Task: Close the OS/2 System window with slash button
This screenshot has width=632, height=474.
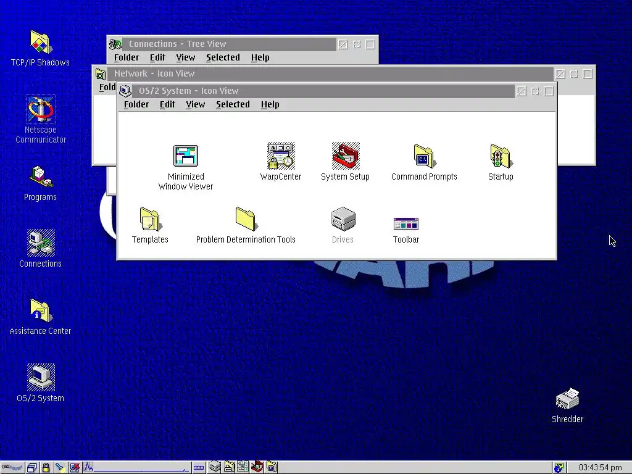Action: 521,91
